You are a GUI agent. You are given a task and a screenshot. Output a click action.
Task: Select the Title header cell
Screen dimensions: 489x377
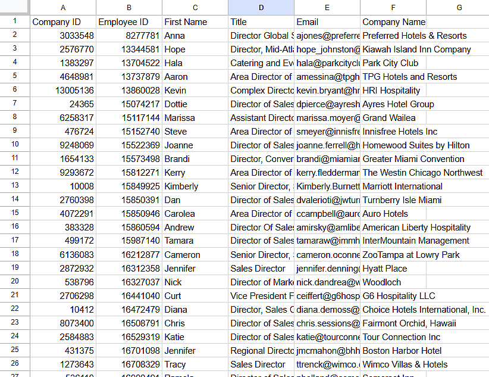[261, 21]
